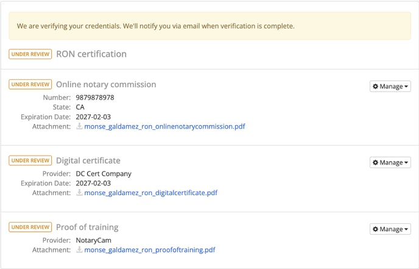Click the State: label
Screen dimensions: 419x269
pyautogui.click(x=62, y=107)
